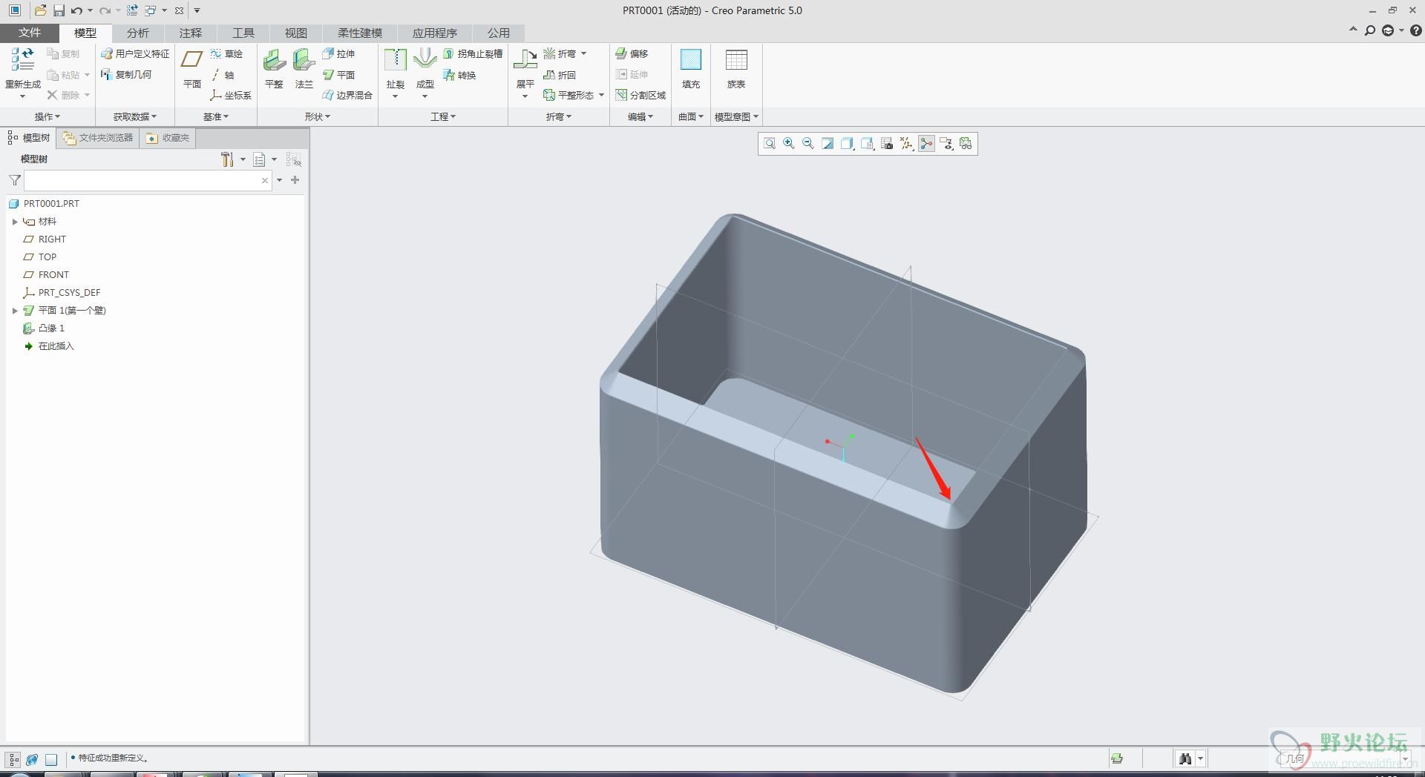Select the 法兰 flange wall tool
Screen dimensions: 1425x777
point(304,68)
